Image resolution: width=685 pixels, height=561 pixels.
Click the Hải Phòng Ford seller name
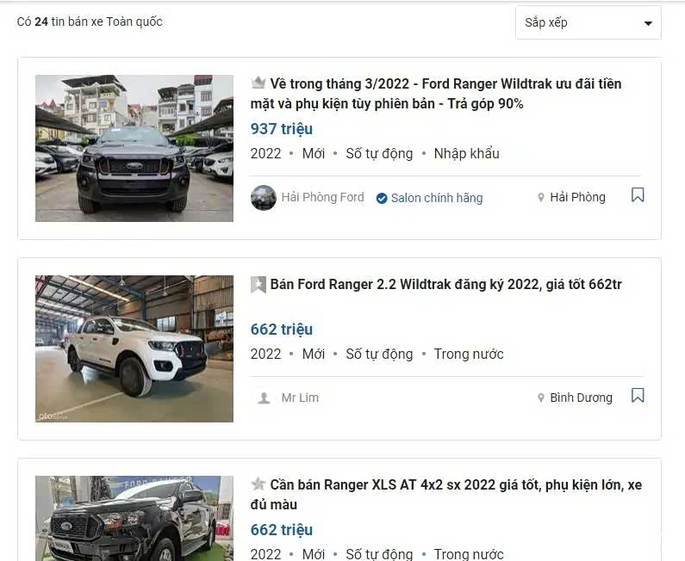click(x=322, y=197)
